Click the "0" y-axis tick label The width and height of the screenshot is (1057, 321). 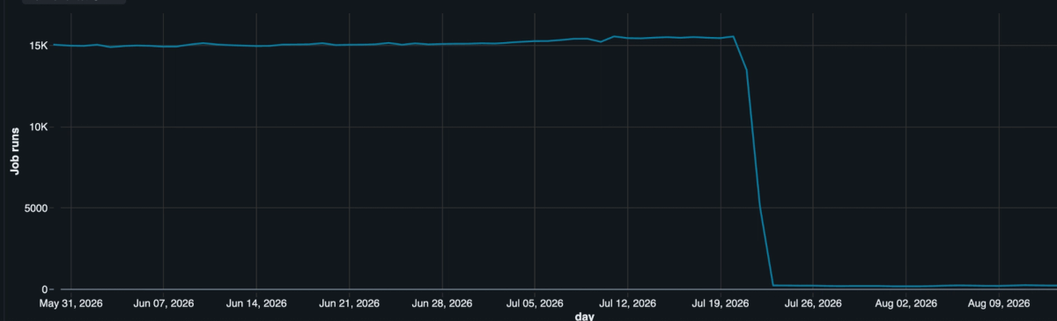coord(44,289)
